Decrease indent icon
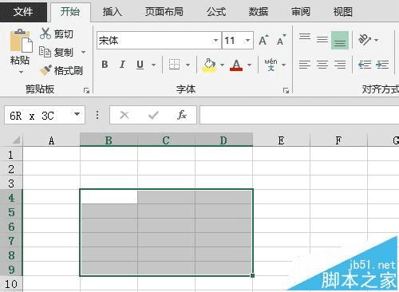 pos(365,65)
